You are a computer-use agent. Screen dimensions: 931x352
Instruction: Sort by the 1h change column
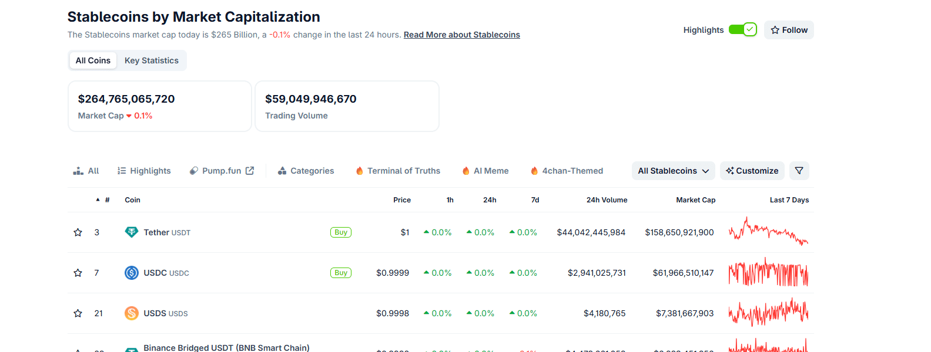pos(450,200)
